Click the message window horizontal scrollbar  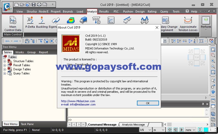[186, 125]
